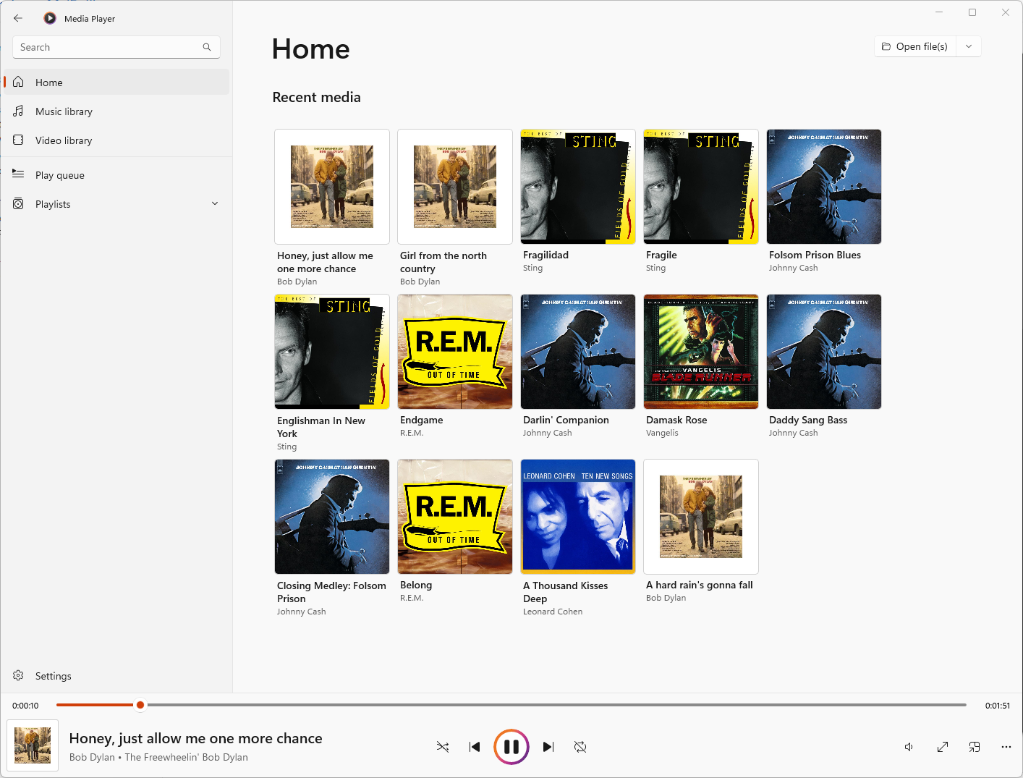Skip to previous track

point(475,747)
